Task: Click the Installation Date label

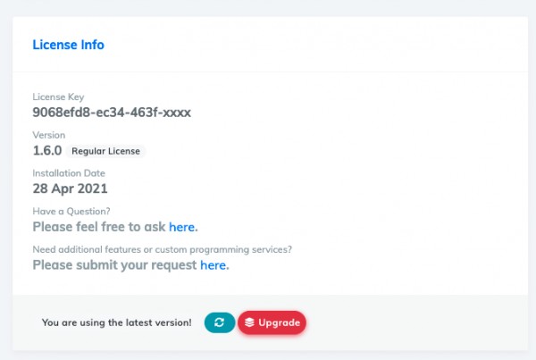Action: (x=69, y=173)
